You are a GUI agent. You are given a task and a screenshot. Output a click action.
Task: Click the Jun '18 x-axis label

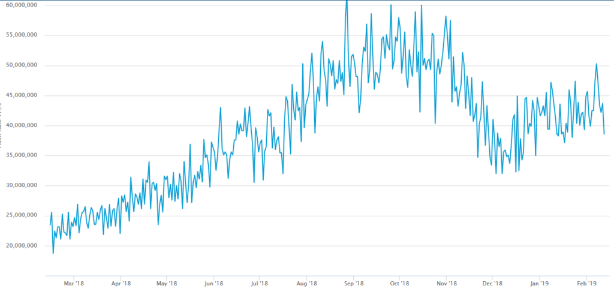[x=213, y=283]
